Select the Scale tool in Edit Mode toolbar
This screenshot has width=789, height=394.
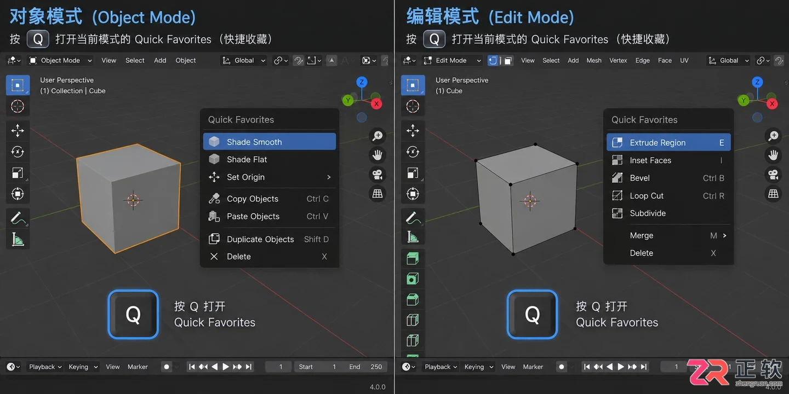[x=413, y=173]
